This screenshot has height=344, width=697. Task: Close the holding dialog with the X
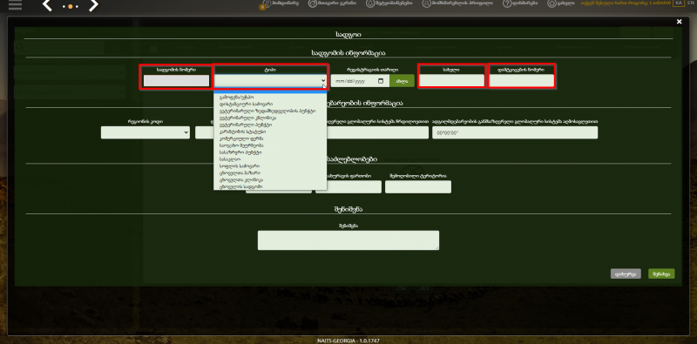pos(680,21)
